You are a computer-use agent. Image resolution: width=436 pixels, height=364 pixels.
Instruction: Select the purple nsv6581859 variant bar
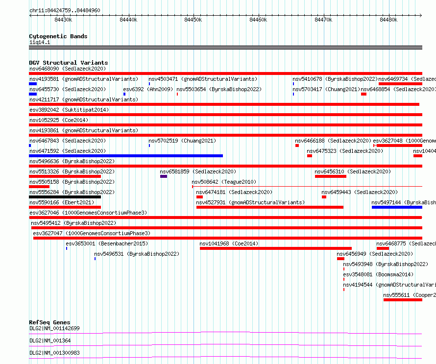tap(164, 176)
